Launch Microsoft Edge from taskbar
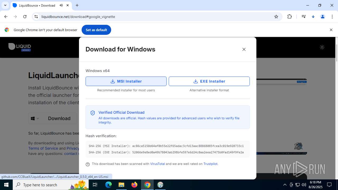The height and width of the screenshot is (190, 338). tap(109, 185)
